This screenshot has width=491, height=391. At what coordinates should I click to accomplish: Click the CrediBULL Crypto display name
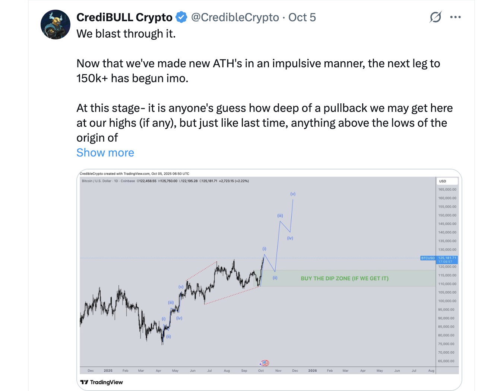click(x=124, y=17)
